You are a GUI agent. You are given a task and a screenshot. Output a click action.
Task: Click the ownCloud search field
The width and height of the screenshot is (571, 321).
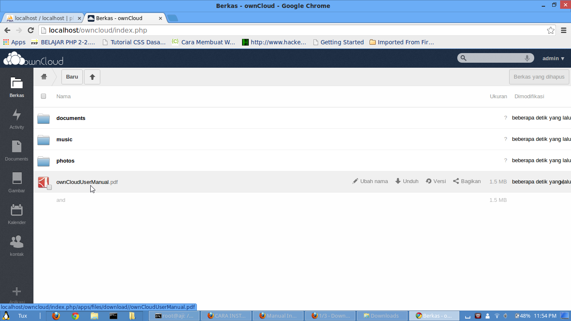point(496,58)
